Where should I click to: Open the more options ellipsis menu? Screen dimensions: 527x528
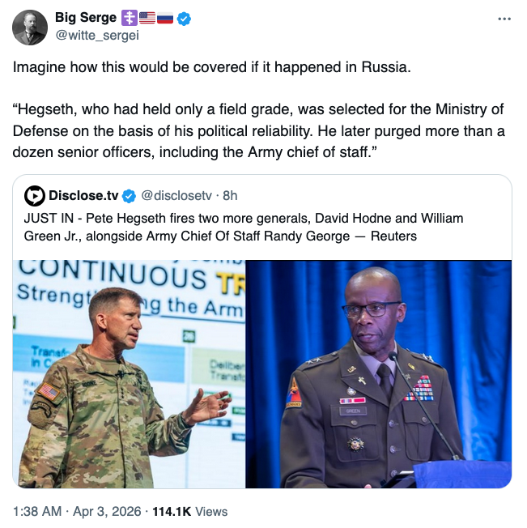click(504, 18)
